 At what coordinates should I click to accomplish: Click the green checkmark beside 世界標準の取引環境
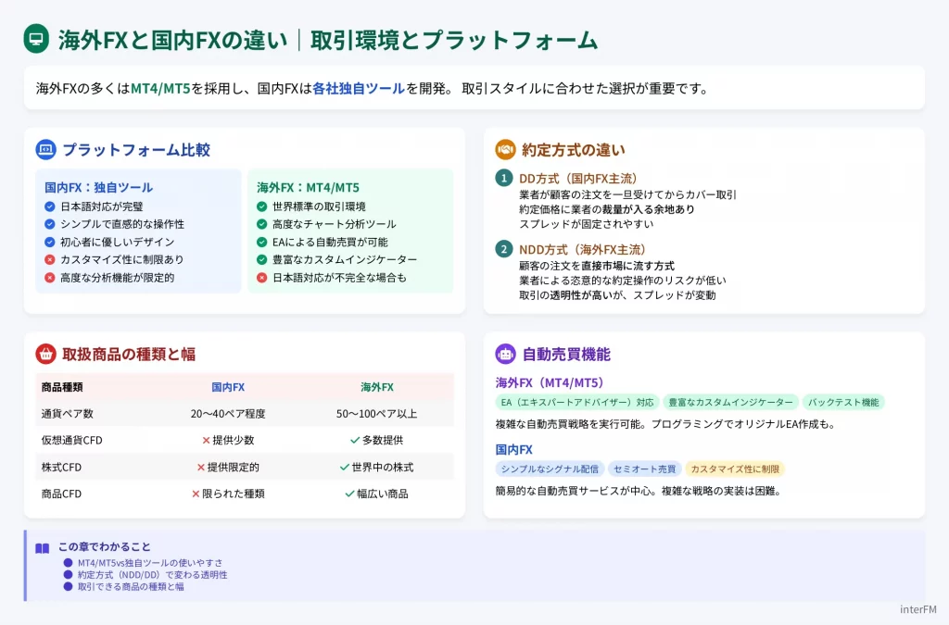[x=262, y=206]
